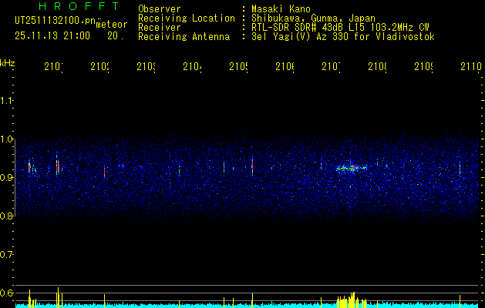Select the date stamp 25.11.13 21:00
Image resolution: width=485 pixels, height=308 pixels.
tap(52, 36)
